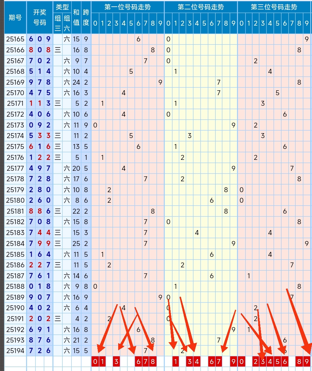Select period 25180 row label
Image resolution: width=312 pixels, height=371 pixels.
coord(15,200)
